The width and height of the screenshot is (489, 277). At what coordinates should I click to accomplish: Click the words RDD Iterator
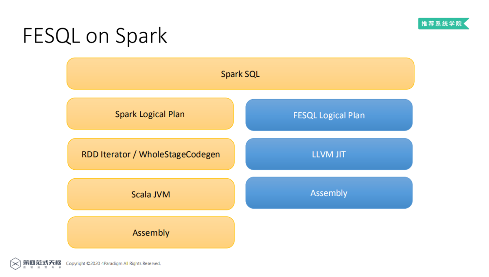(105, 154)
